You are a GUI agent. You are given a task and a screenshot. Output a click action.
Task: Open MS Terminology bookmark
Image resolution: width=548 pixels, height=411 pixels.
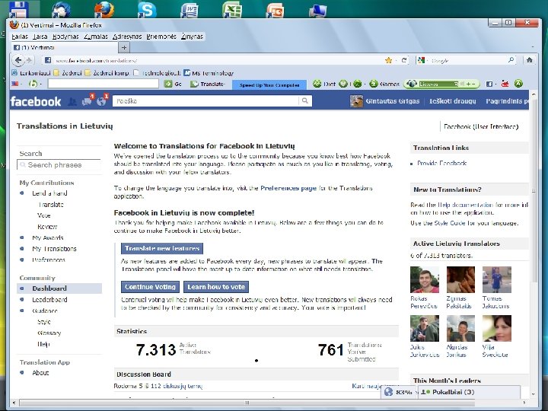209,73
